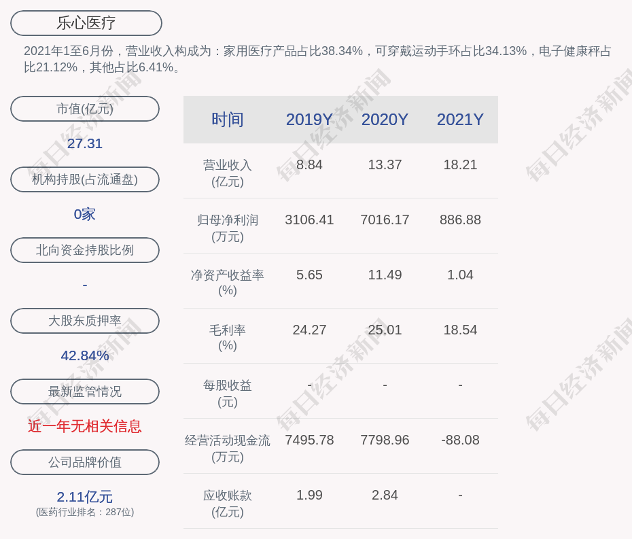Click the 毛利率(%) row label

pos(228,338)
